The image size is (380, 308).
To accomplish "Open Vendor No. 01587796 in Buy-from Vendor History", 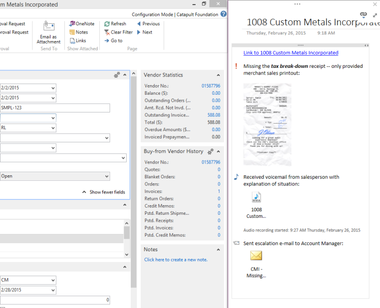I will (211, 162).
